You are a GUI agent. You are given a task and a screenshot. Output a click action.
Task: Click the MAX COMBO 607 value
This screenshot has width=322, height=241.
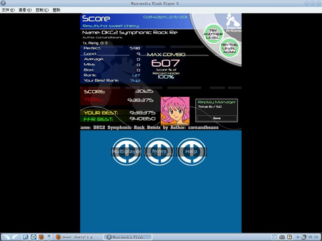pos(166,63)
